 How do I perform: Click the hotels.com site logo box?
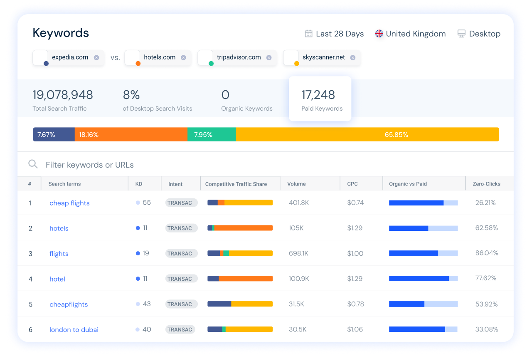(x=133, y=58)
